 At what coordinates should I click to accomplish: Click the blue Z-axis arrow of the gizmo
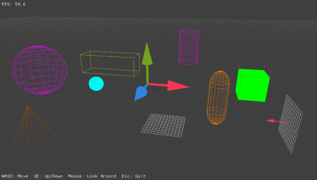click(x=141, y=93)
